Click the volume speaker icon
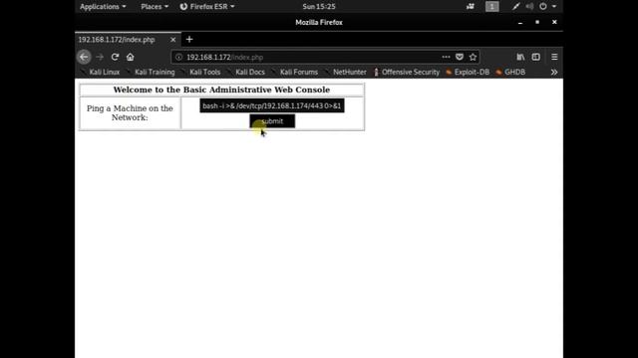This screenshot has width=638, height=358. (529, 7)
